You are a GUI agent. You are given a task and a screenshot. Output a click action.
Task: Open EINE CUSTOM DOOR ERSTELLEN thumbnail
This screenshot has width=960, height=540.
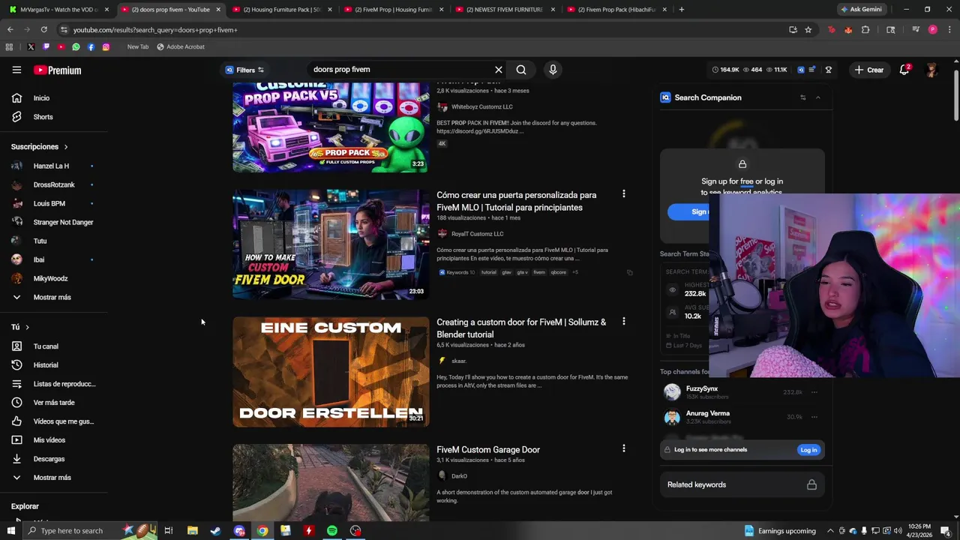click(331, 372)
